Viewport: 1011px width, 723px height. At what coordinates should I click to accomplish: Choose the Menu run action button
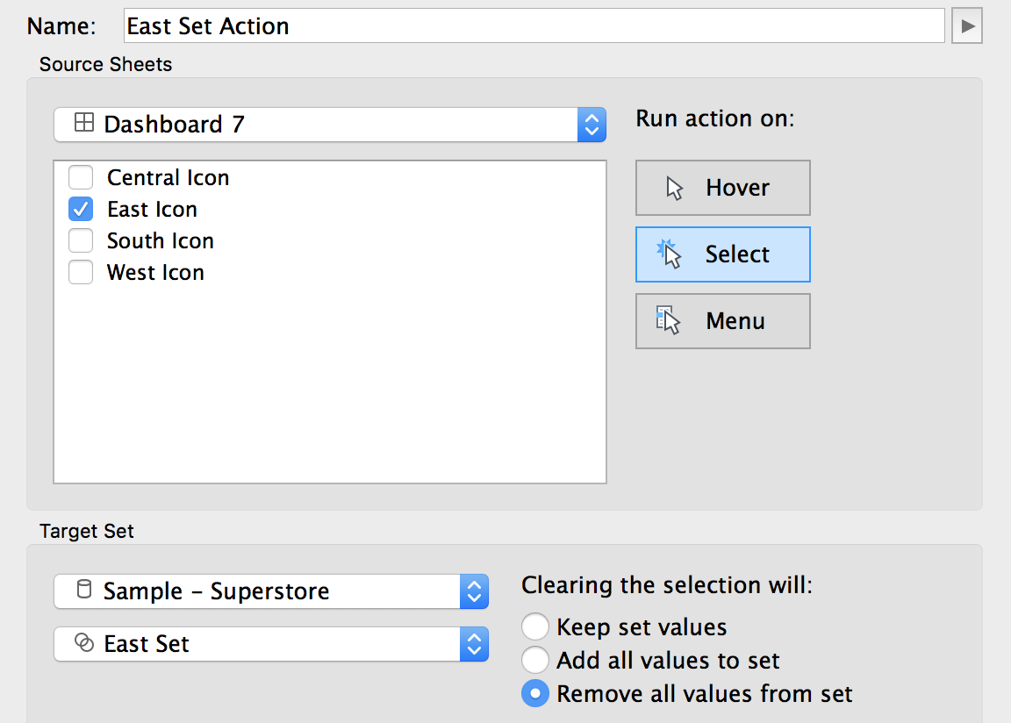(723, 321)
